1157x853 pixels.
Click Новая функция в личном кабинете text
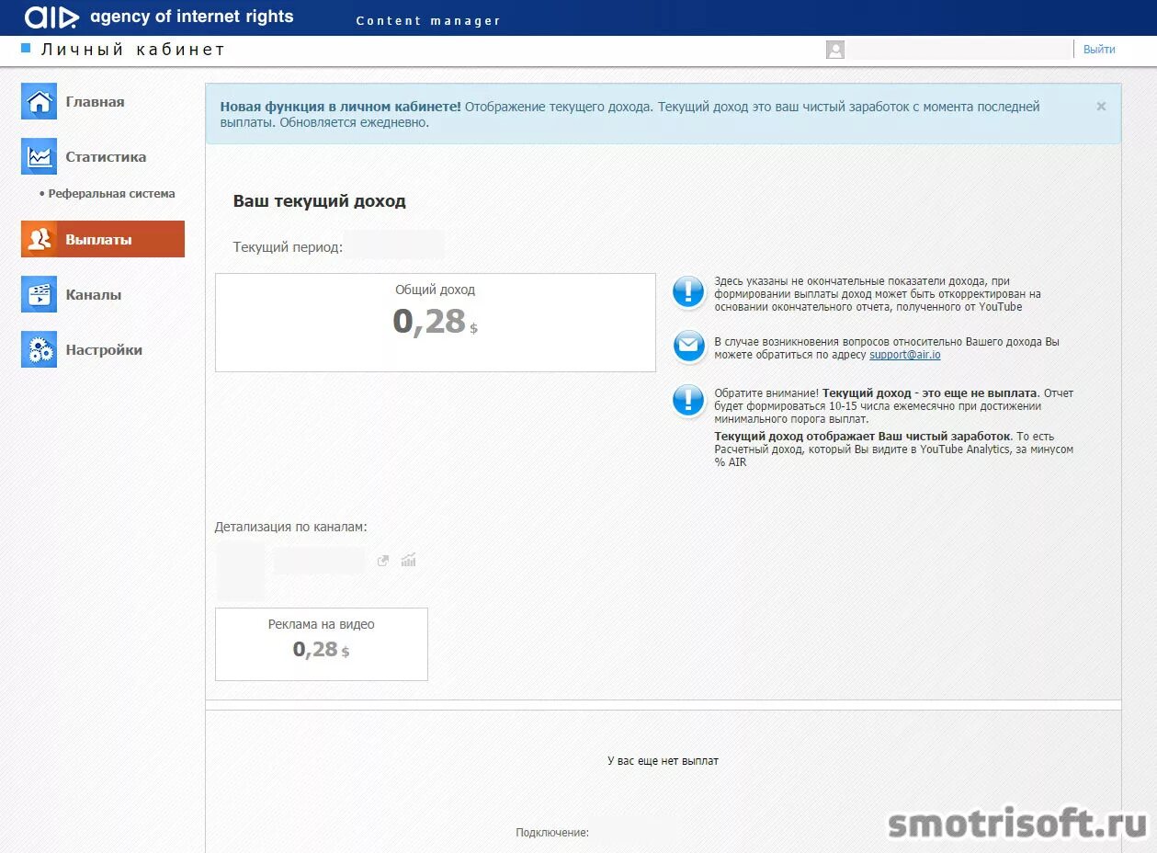tap(341, 107)
